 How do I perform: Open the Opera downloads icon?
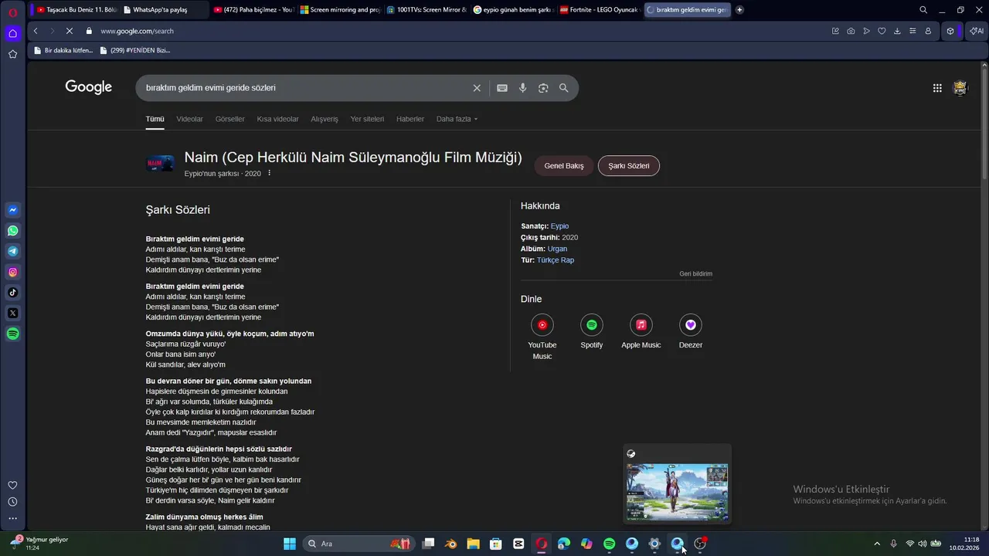click(x=897, y=31)
